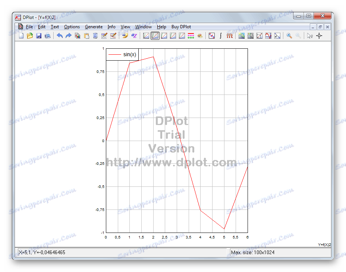Open the Generate menu

tap(94, 27)
